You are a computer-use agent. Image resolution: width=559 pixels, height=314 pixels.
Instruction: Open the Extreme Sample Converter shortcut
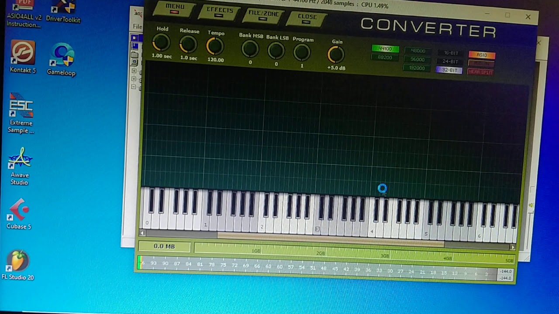click(21, 113)
